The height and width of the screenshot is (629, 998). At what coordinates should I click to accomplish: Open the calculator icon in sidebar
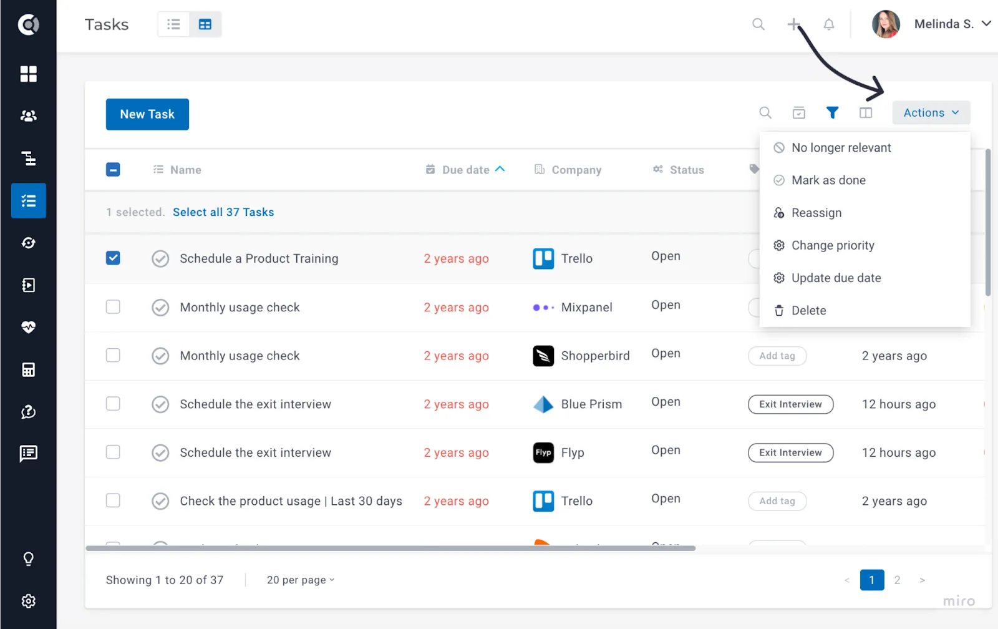click(x=28, y=369)
